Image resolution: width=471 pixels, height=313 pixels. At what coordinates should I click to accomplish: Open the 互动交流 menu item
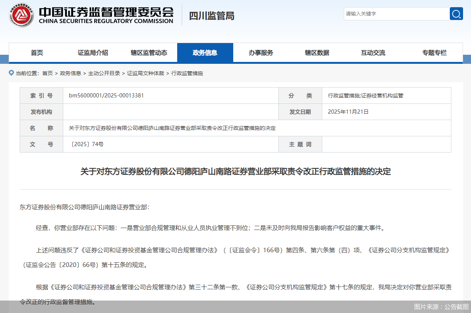(x=373, y=52)
